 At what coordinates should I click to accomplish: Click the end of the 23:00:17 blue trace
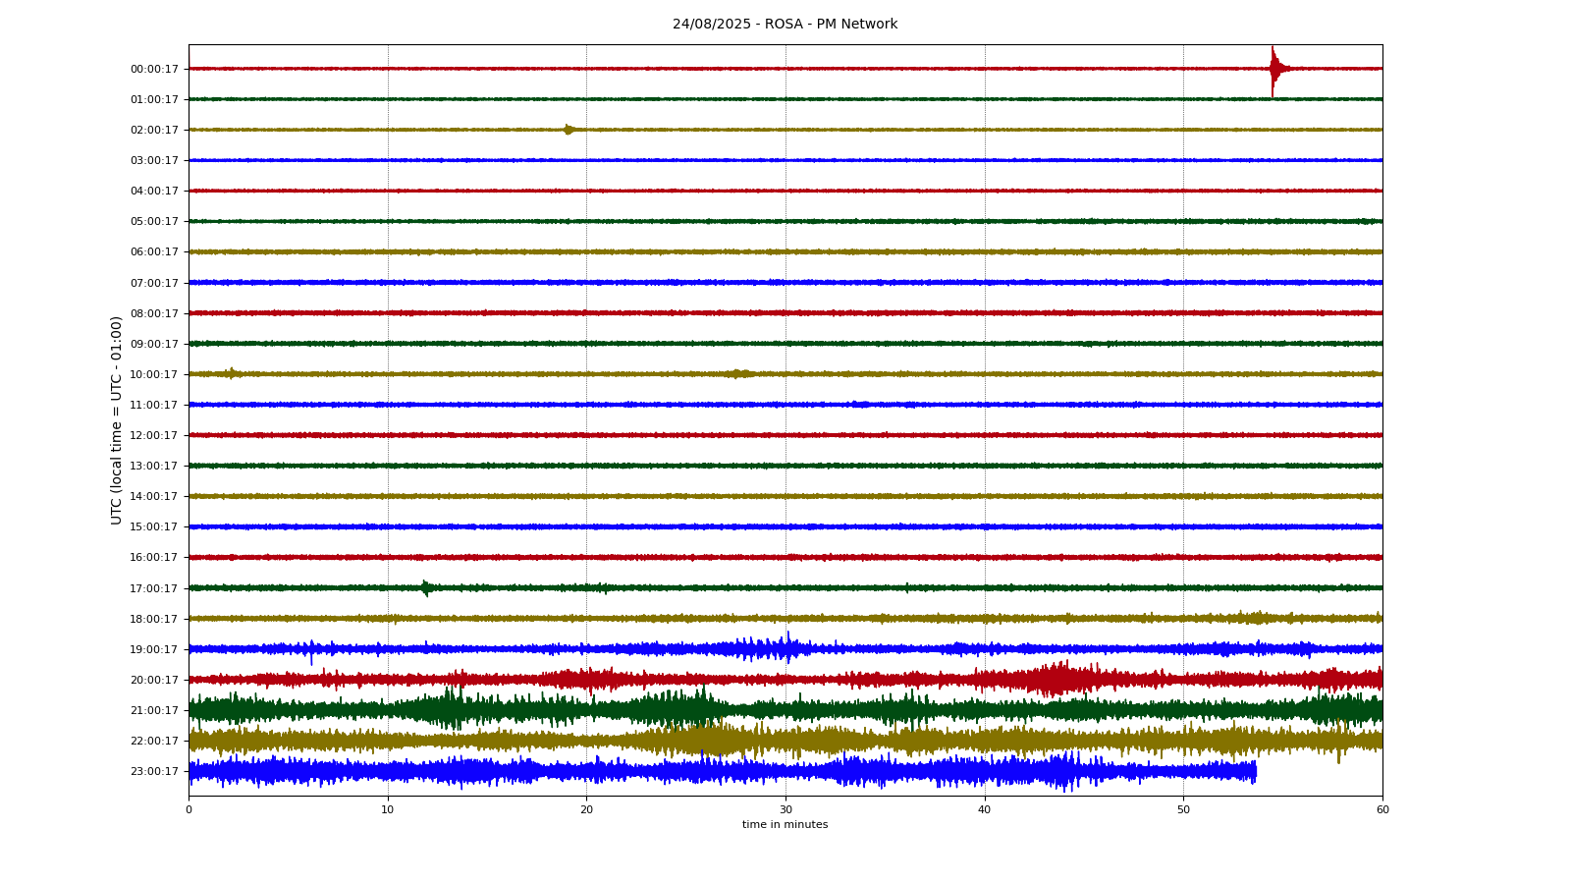(x=1254, y=771)
